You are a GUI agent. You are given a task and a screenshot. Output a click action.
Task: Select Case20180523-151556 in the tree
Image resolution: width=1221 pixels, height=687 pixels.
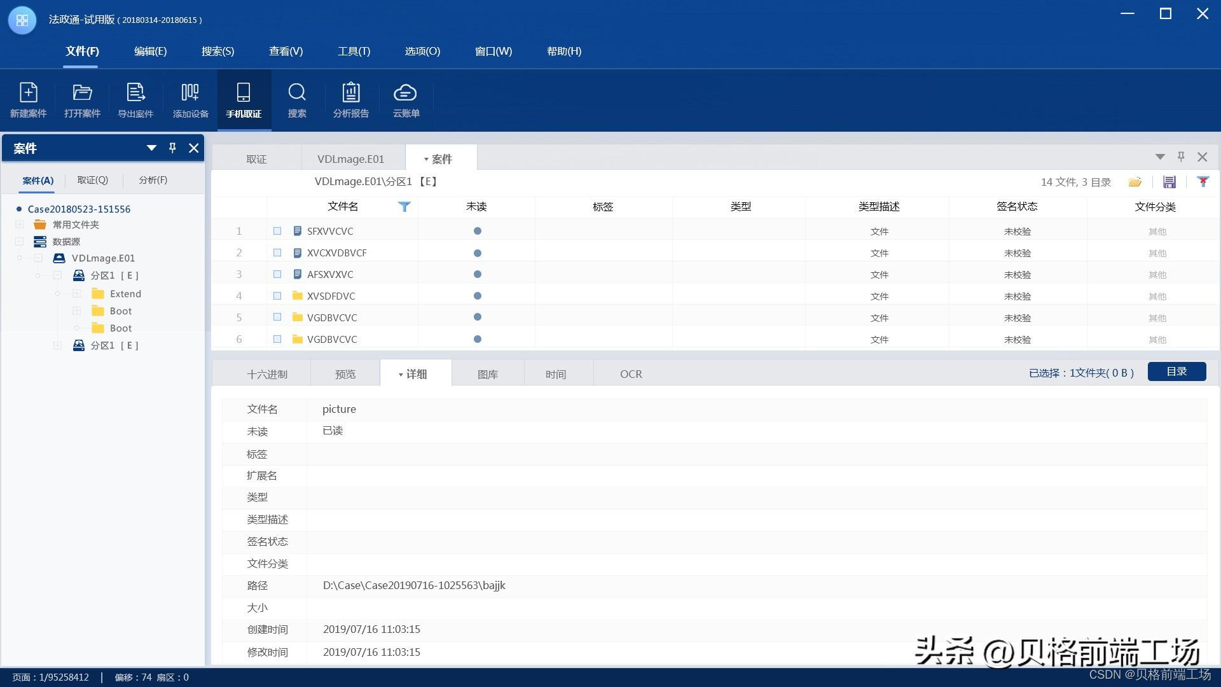(79, 209)
